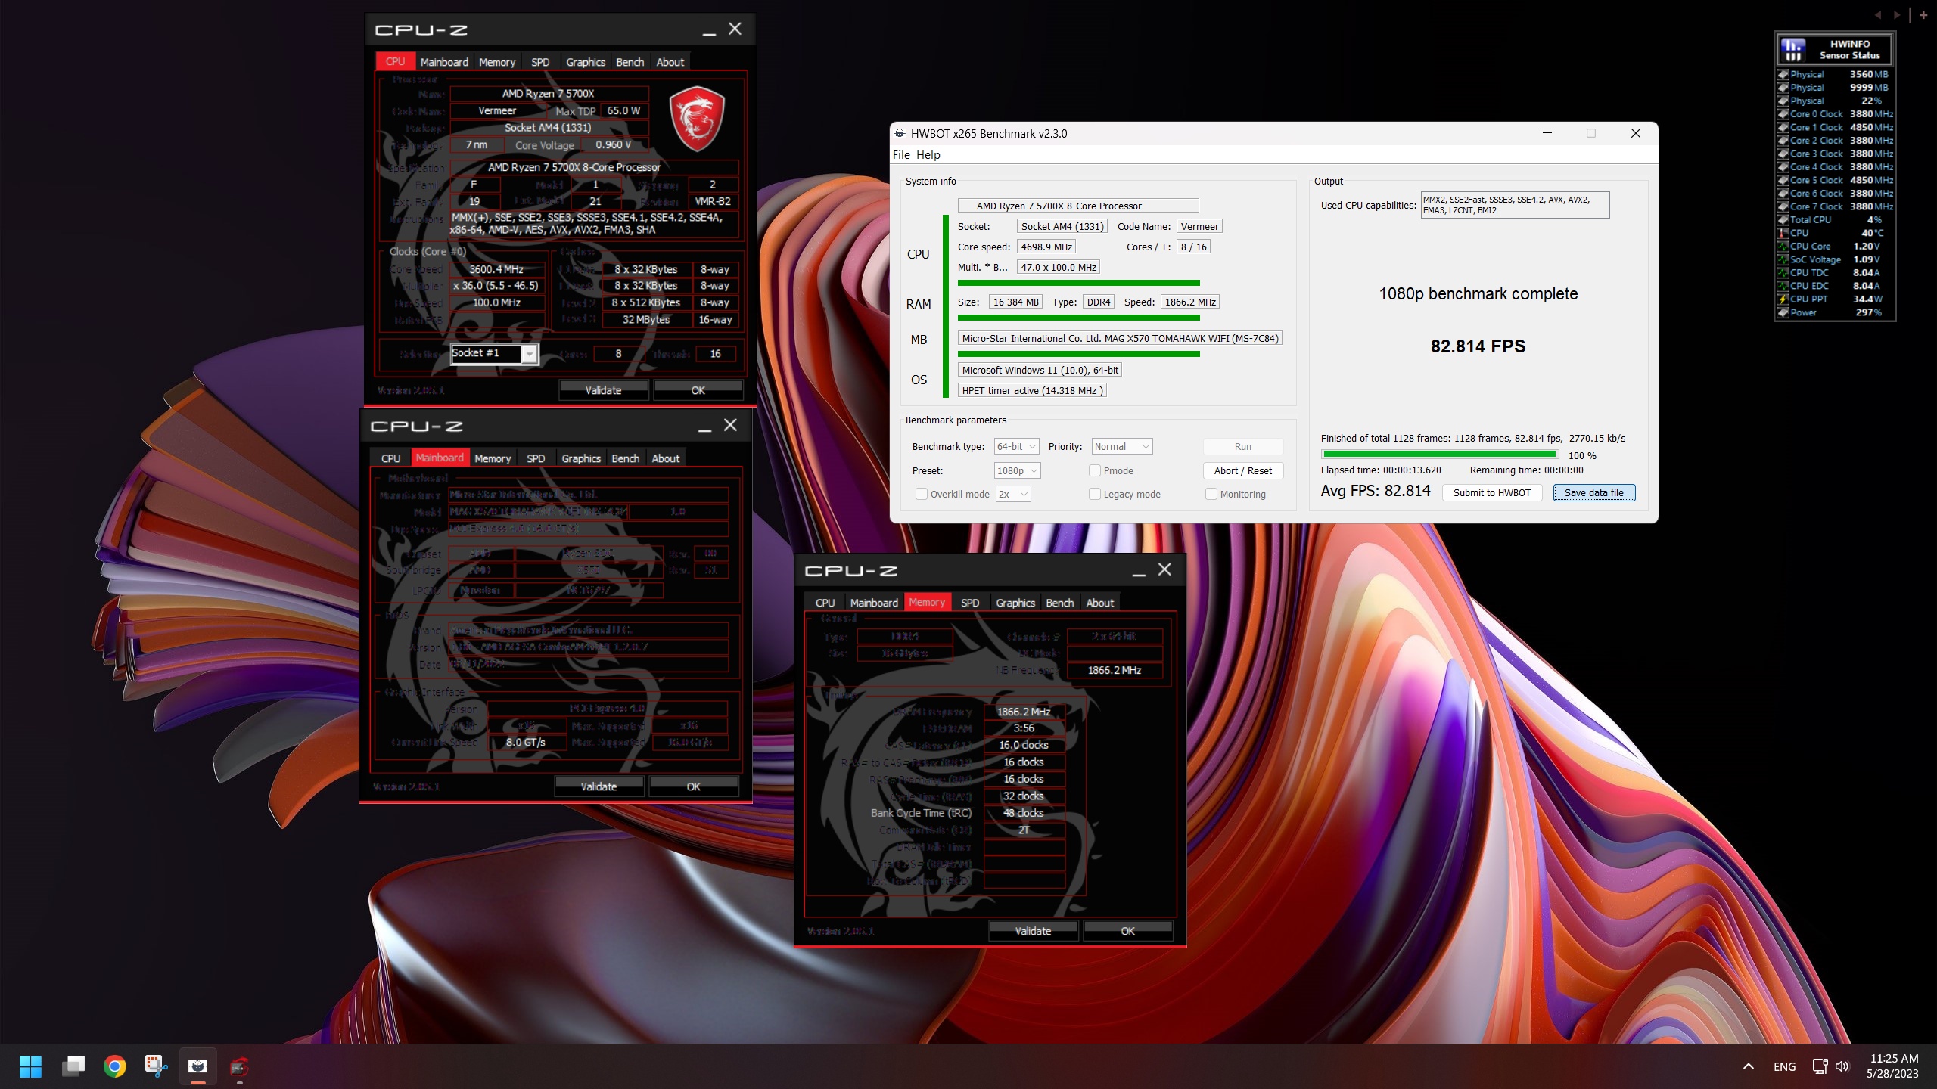The image size is (1937, 1089).
Task: Click the waveform icon next to CPU Core voltage
Action: (x=1783, y=246)
